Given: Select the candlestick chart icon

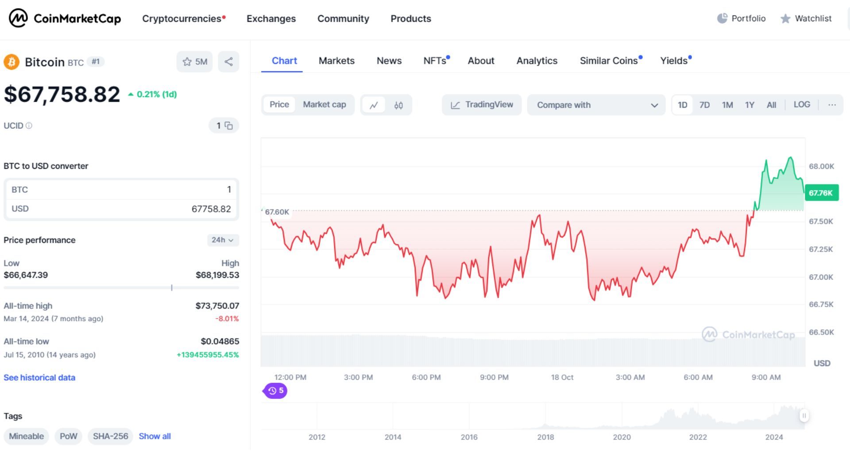Looking at the screenshot, I should pos(398,105).
